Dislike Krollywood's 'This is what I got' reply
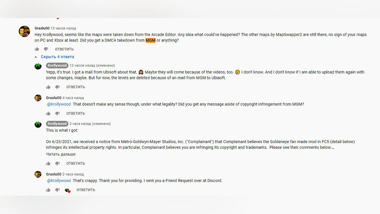380x214 pixels. (57, 164)
